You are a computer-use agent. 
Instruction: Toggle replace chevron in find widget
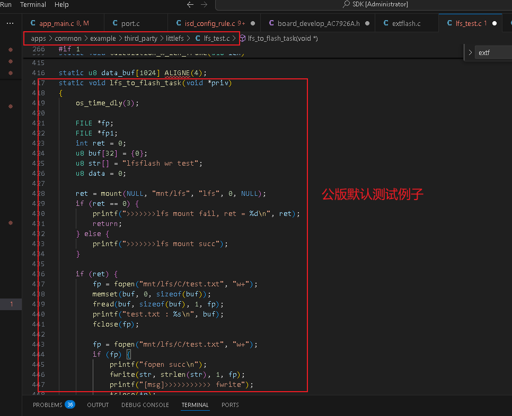[x=470, y=52]
